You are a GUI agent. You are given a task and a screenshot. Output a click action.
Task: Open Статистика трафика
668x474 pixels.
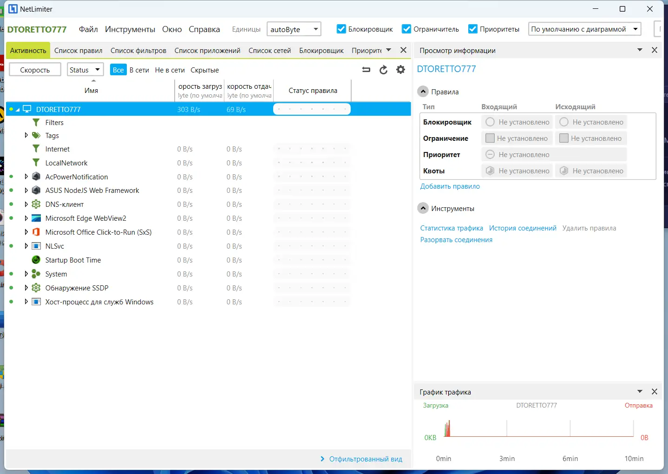point(452,228)
